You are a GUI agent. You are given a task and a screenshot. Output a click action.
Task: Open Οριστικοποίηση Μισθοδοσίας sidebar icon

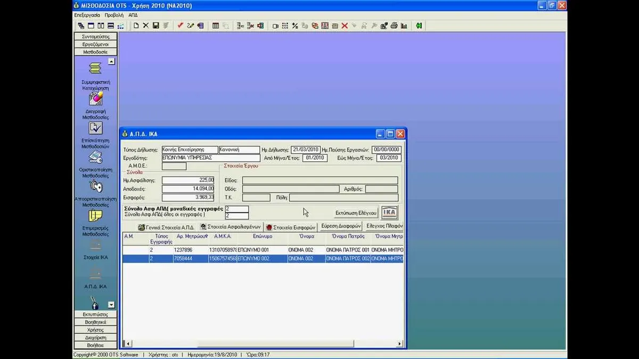click(x=95, y=164)
